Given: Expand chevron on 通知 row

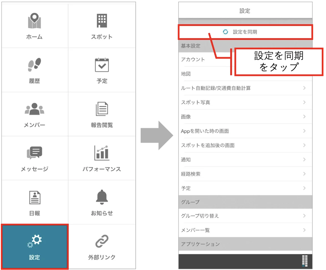Looking at the screenshot, I should point(304,160).
